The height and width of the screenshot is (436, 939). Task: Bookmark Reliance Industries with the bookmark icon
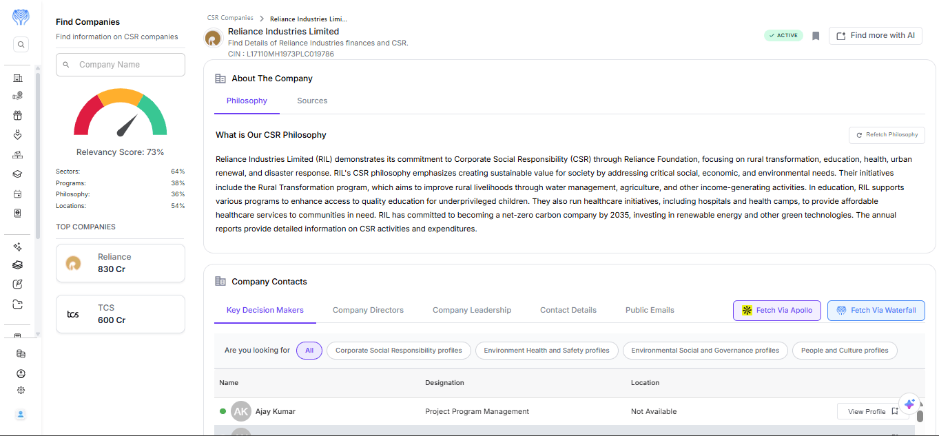click(x=816, y=36)
